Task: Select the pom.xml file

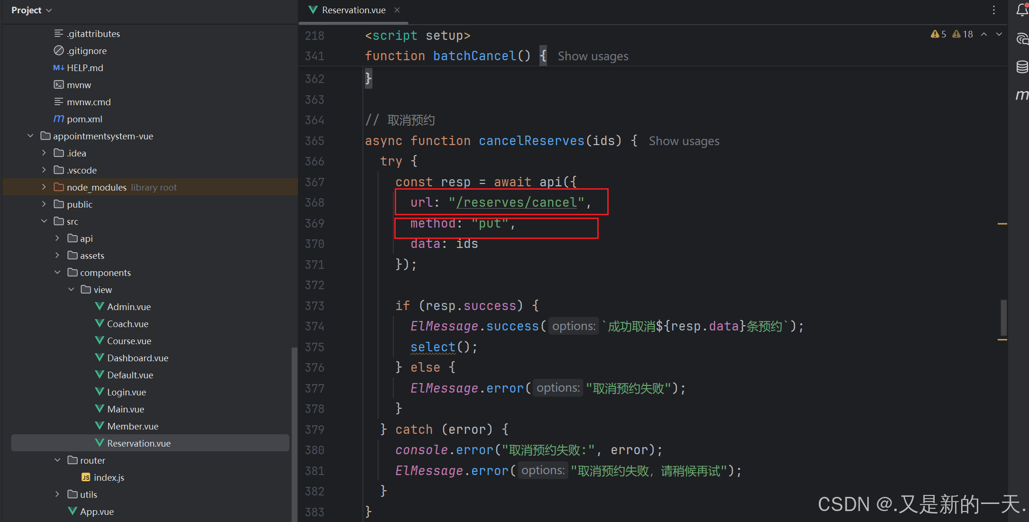Action: click(84, 119)
